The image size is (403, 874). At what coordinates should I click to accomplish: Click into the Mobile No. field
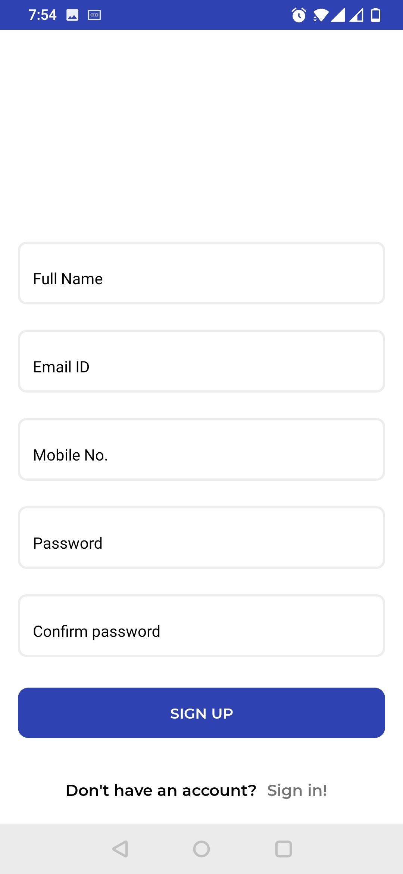201,449
